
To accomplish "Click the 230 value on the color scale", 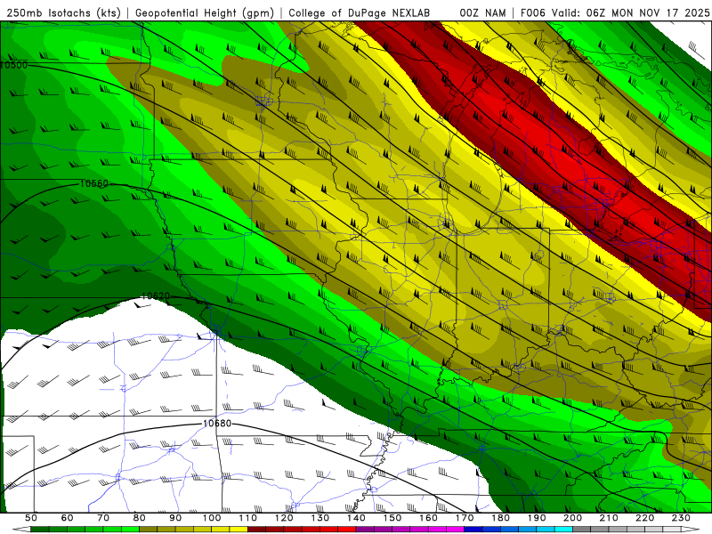I will click(681, 518).
